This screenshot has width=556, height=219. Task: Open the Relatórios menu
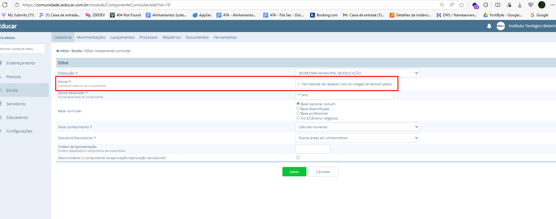pos(172,37)
